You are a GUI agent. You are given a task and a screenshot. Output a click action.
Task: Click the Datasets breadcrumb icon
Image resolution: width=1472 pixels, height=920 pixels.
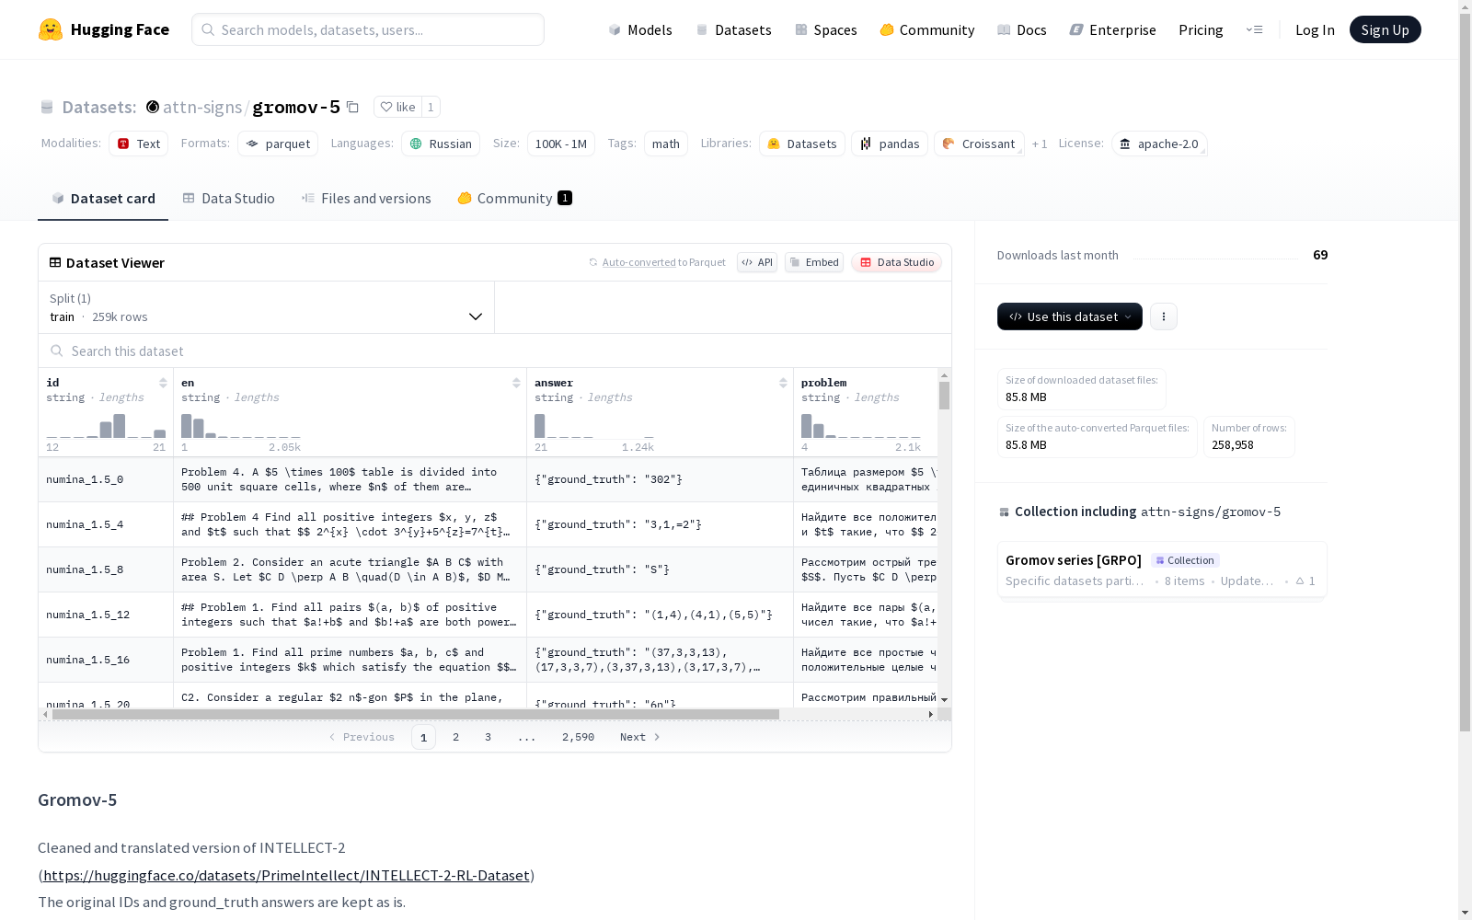(x=47, y=107)
